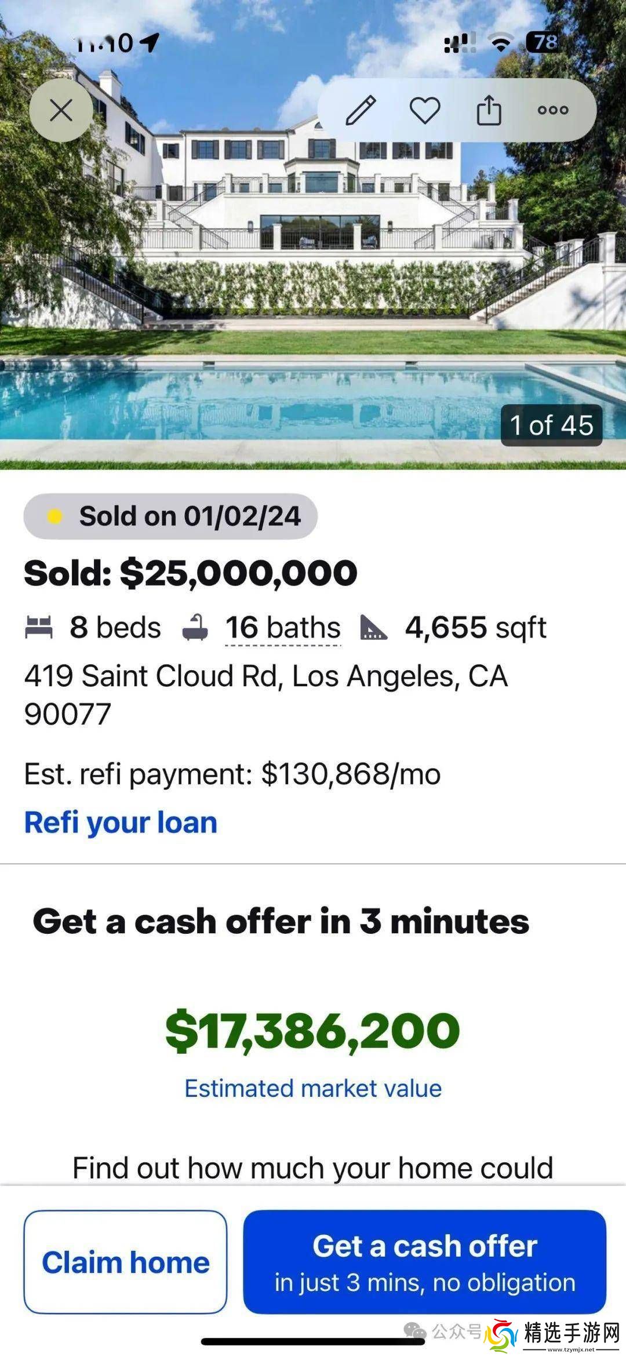Tap the pencil edit icon
This screenshot has width=626, height=1357.
[x=361, y=110]
